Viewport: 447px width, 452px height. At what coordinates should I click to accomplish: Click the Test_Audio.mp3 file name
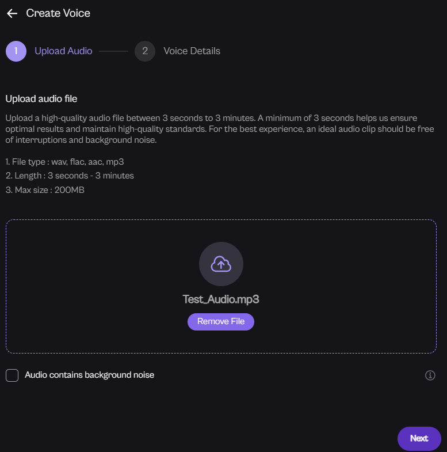tap(221, 299)
